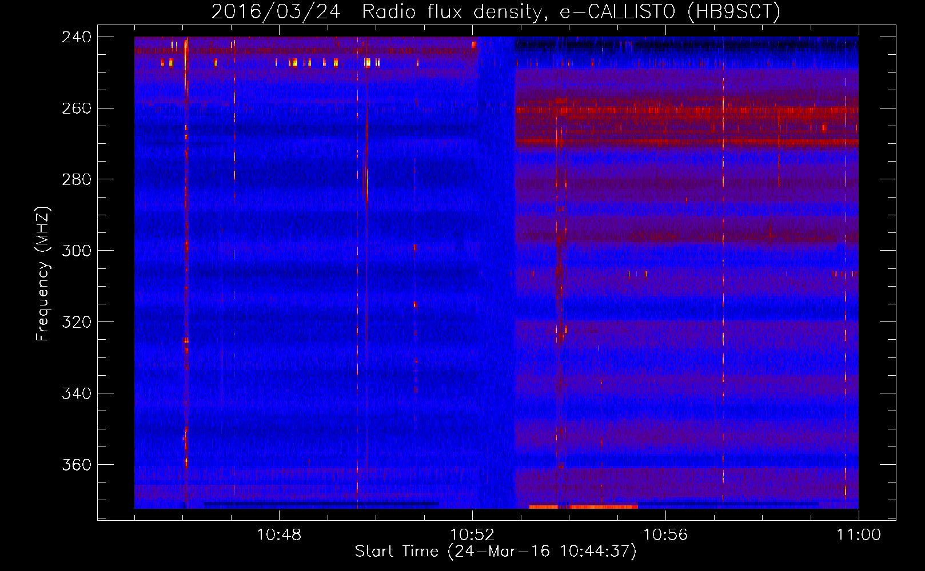The width and height of the screenshot is (925, 571).
Task: Click the 11:00 time tick label
Action: [859, 535]
